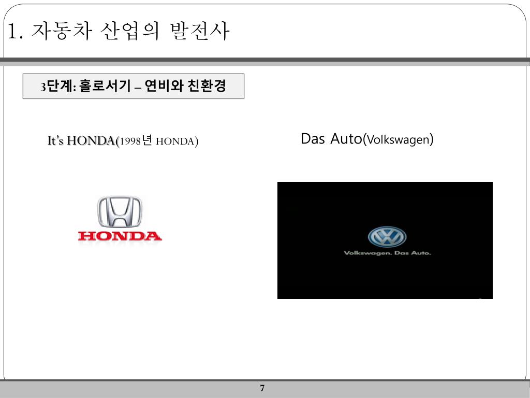Click the dark divider line under the title
Viewport: 530px width, 398px height.
click(x=265, y=60)
